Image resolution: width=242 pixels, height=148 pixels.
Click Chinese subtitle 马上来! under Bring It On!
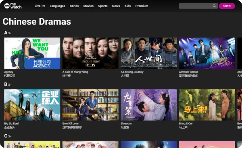(184, 127)
